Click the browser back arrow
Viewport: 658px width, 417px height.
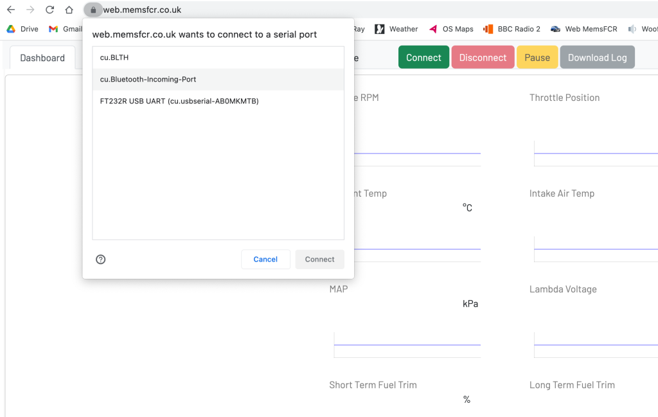click(x=11, y=10)
